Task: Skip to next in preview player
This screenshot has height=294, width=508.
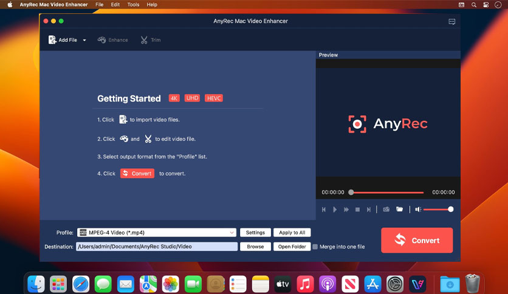Action: [369, 210]
